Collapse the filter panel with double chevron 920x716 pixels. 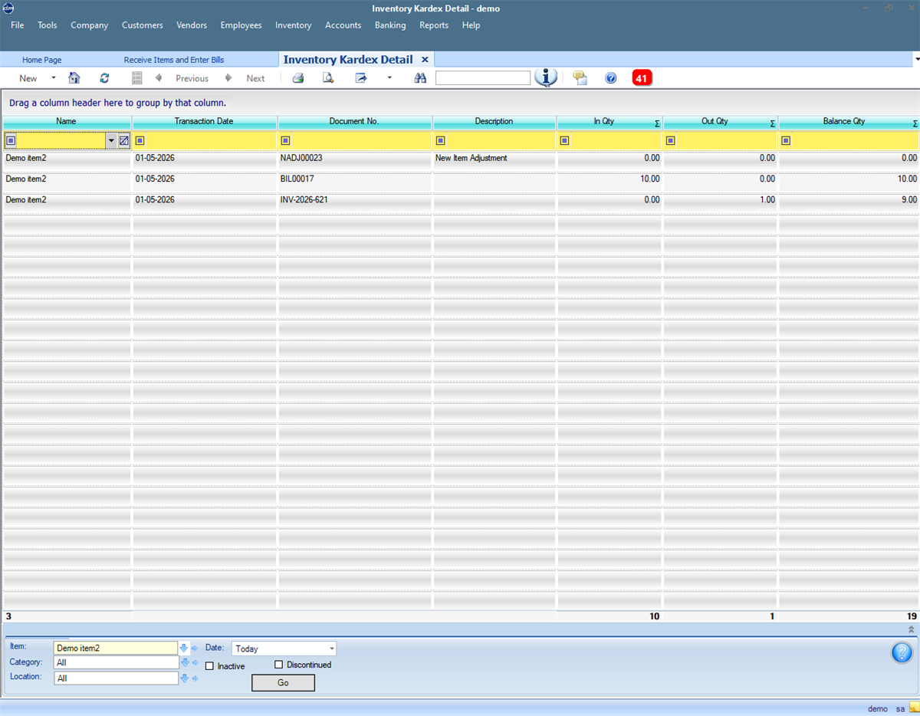click(911, 629)
